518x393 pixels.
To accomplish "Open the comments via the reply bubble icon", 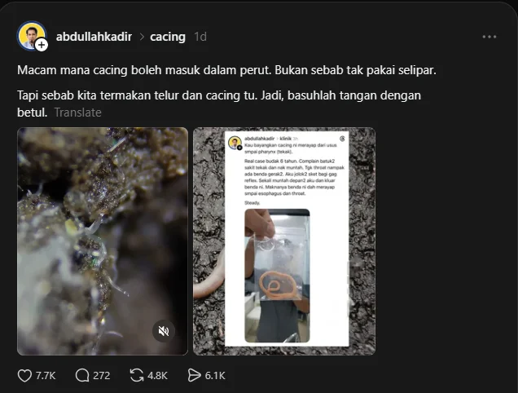I will click(82, 375).
